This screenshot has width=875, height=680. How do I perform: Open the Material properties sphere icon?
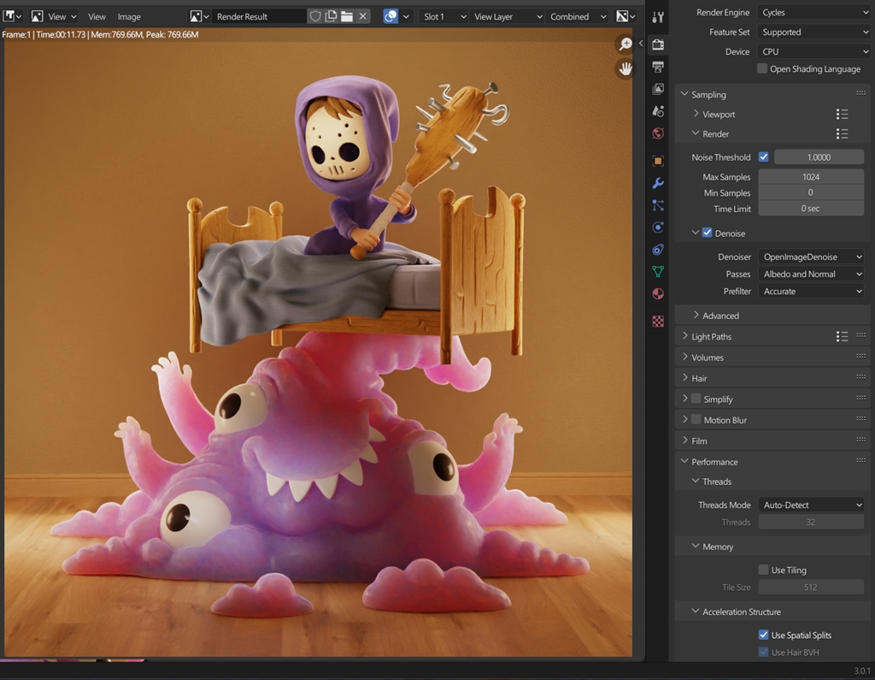[658, 294]
